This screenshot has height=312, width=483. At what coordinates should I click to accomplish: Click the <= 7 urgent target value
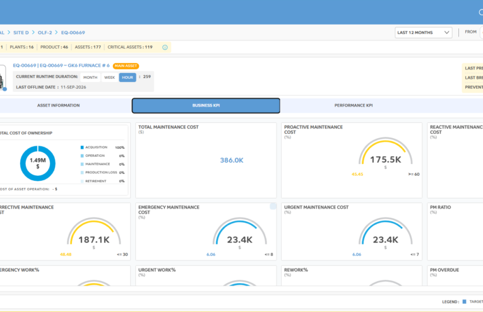(415, 255)
